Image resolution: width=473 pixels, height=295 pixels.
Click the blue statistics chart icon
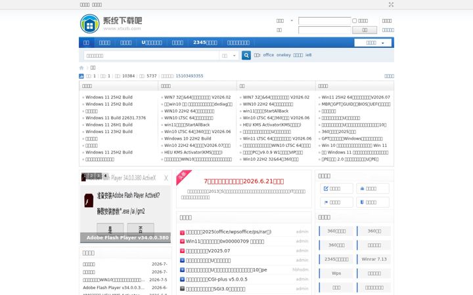(81, 76)
